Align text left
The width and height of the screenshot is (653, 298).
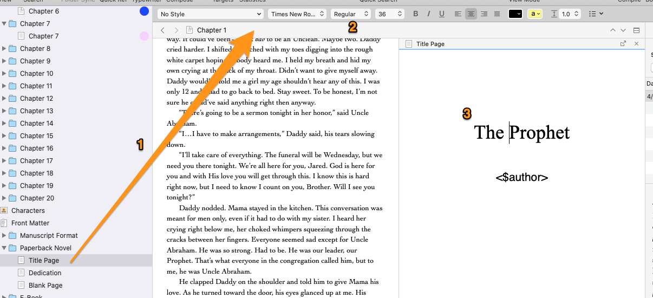[x=458, y=14]
